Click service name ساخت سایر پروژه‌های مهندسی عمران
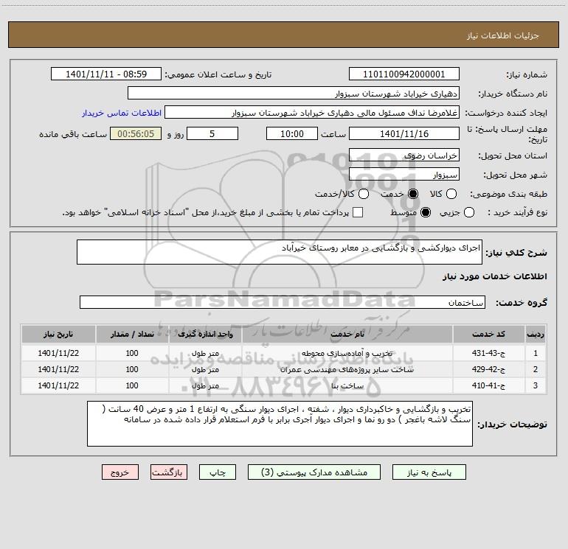Viewport: 568px width, 549px height. [347, 369]
